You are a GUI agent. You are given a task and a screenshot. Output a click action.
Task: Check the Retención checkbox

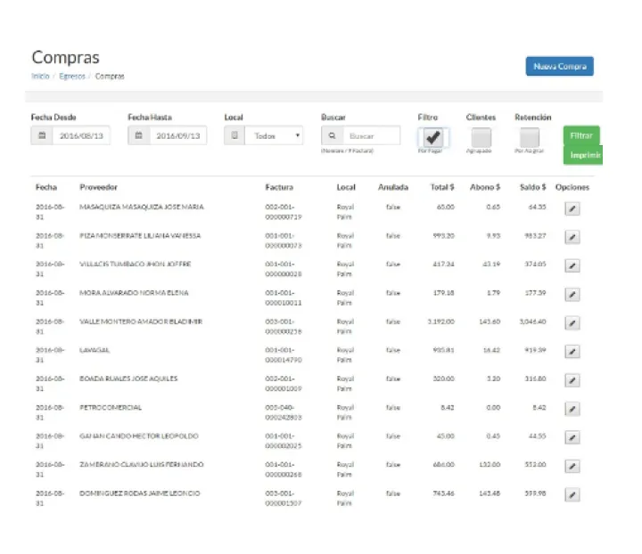coord(530,137)
